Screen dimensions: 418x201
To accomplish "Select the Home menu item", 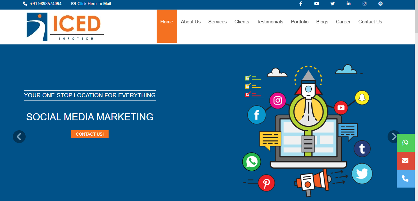I will [x=167, y=22].
